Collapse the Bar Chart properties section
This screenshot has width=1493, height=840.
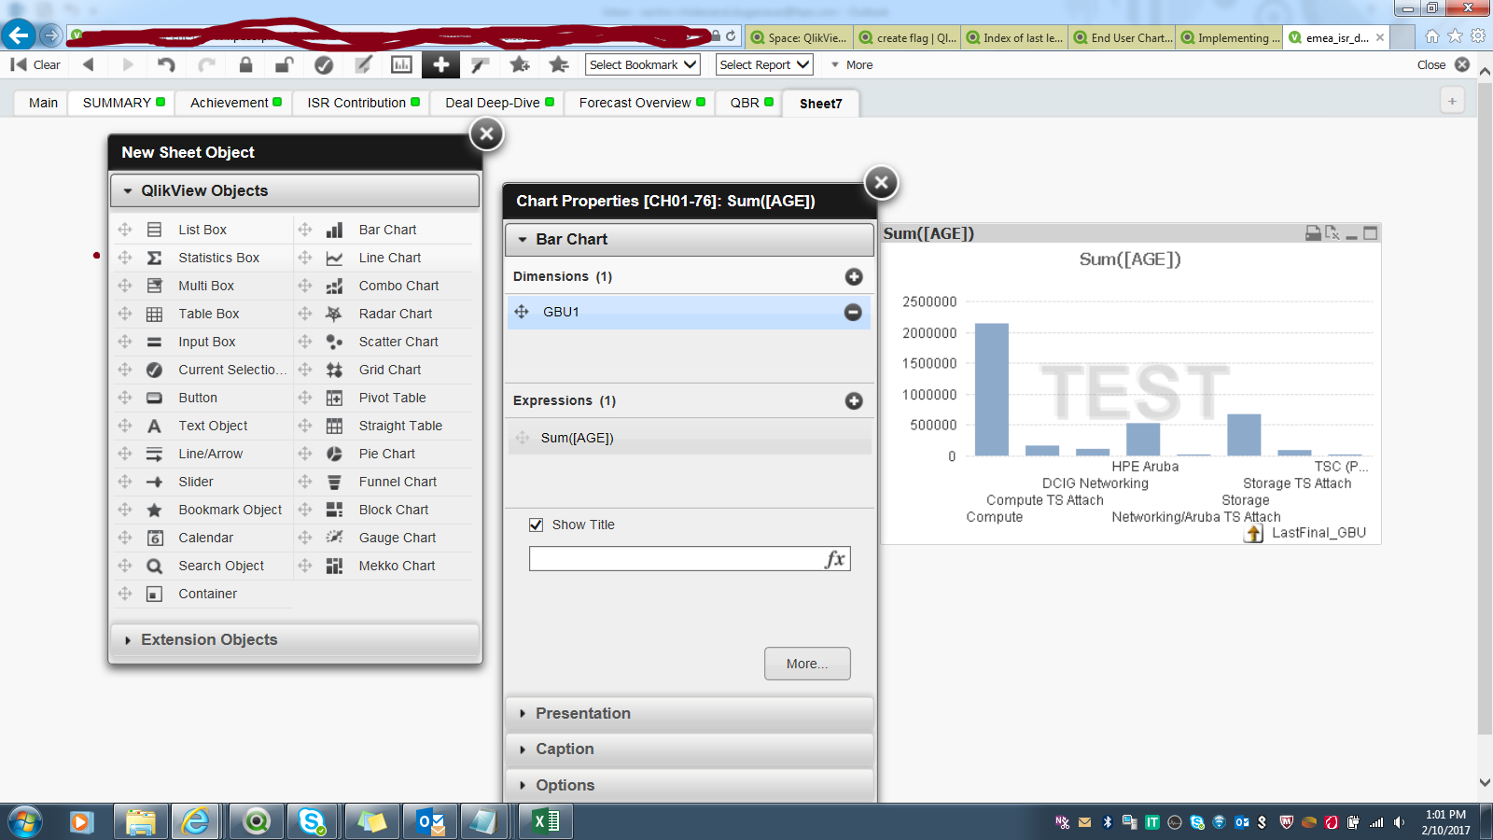click(690, 239)
